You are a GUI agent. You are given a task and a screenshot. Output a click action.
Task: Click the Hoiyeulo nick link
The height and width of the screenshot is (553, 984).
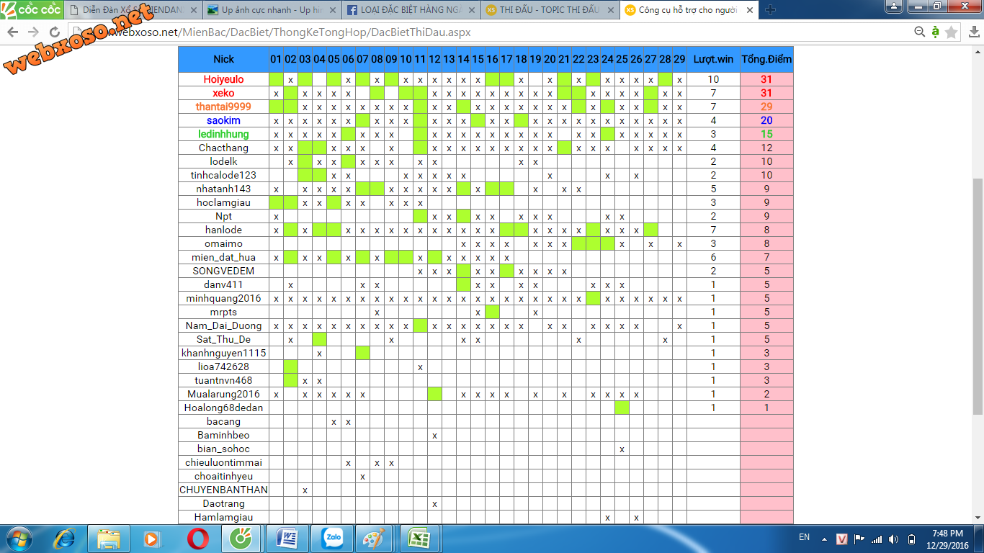(x=223, y=79)
